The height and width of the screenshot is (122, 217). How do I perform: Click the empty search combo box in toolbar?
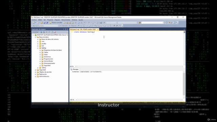153,23
